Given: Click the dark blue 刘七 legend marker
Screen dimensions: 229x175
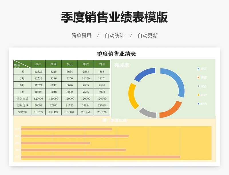Looking at the screenshot, I should (x=198, y=104).
